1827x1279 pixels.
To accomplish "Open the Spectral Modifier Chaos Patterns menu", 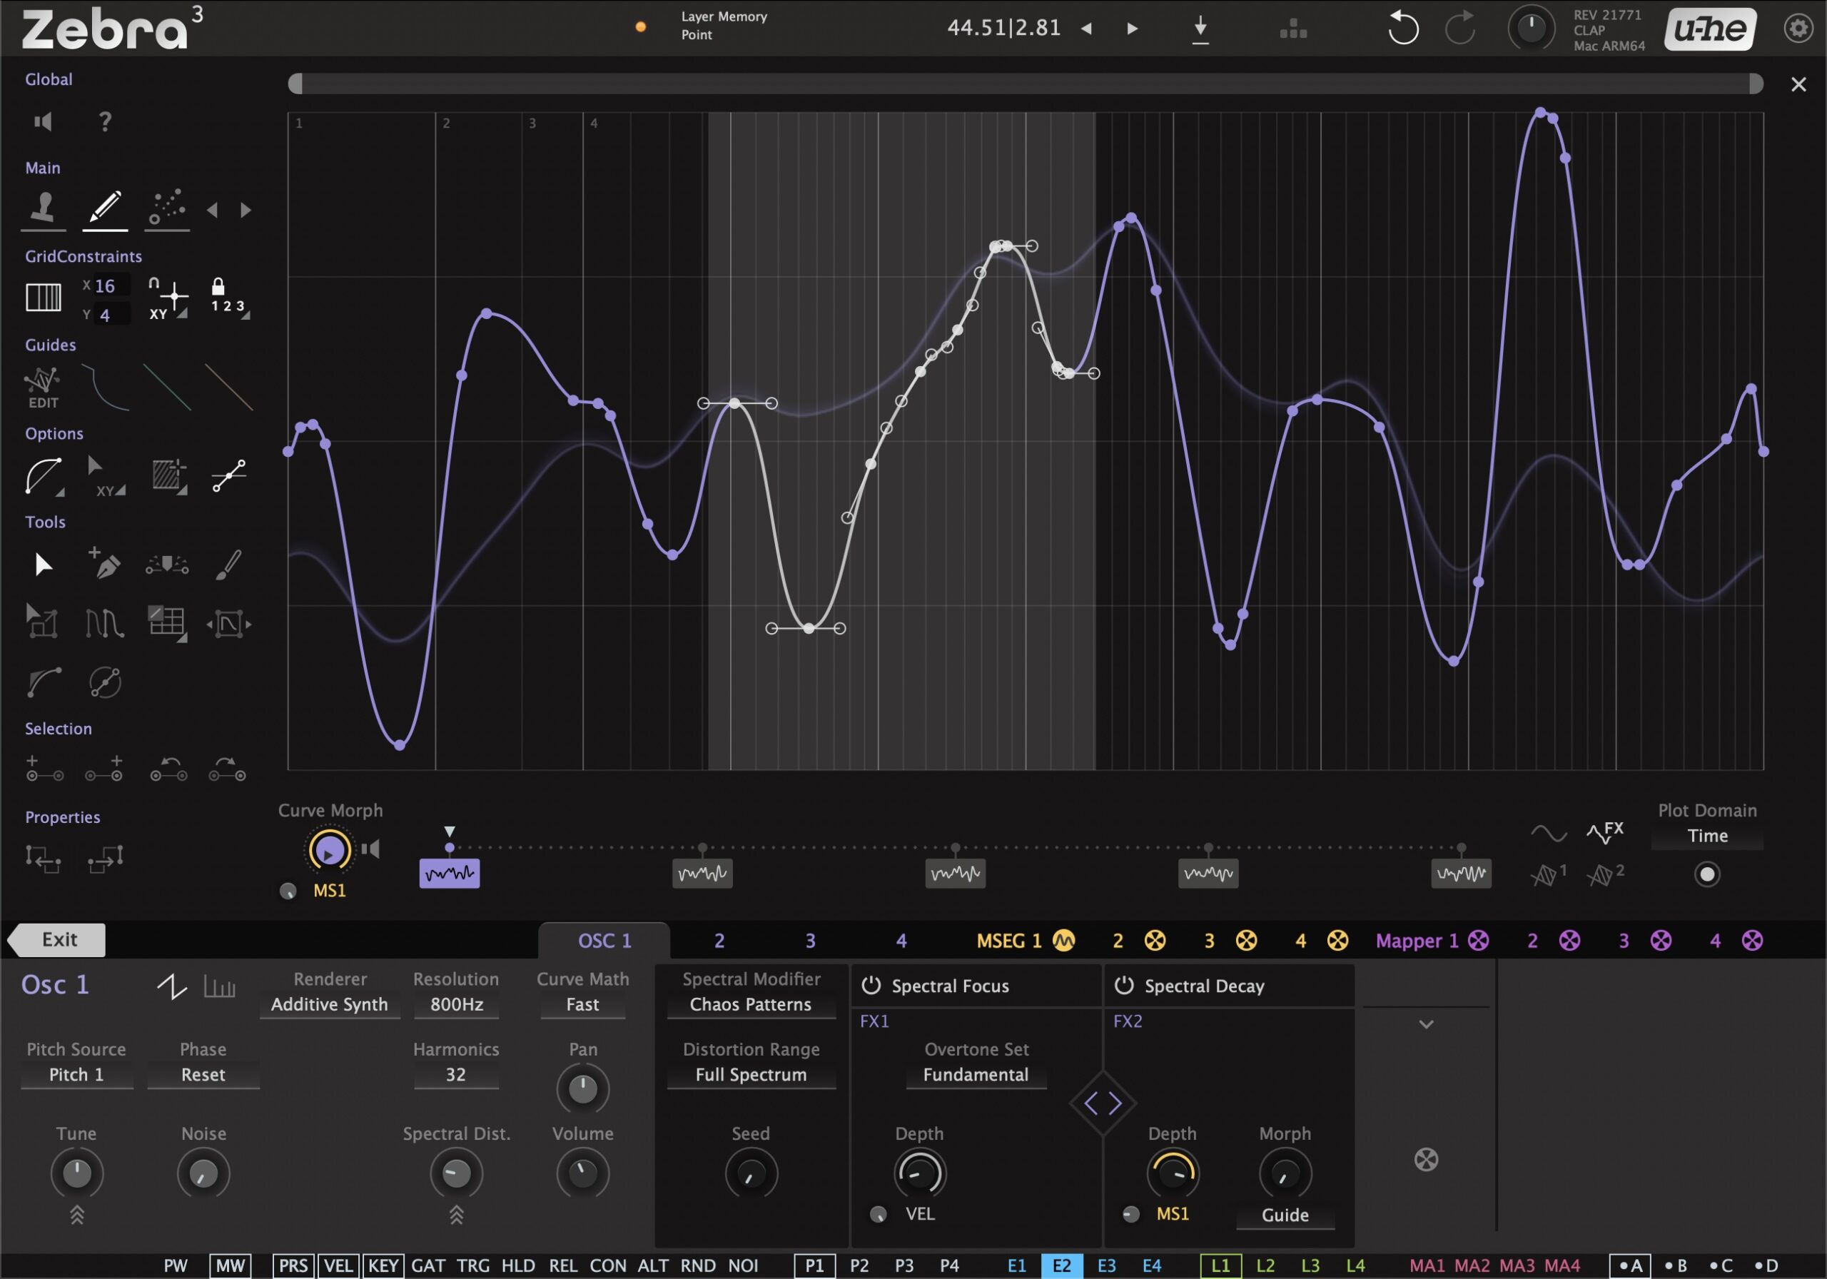I will pos(750,1004).
